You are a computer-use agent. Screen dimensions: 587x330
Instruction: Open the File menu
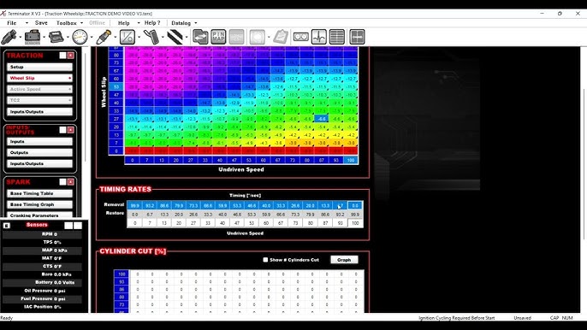pyautogui.click(x=12, y=23)
